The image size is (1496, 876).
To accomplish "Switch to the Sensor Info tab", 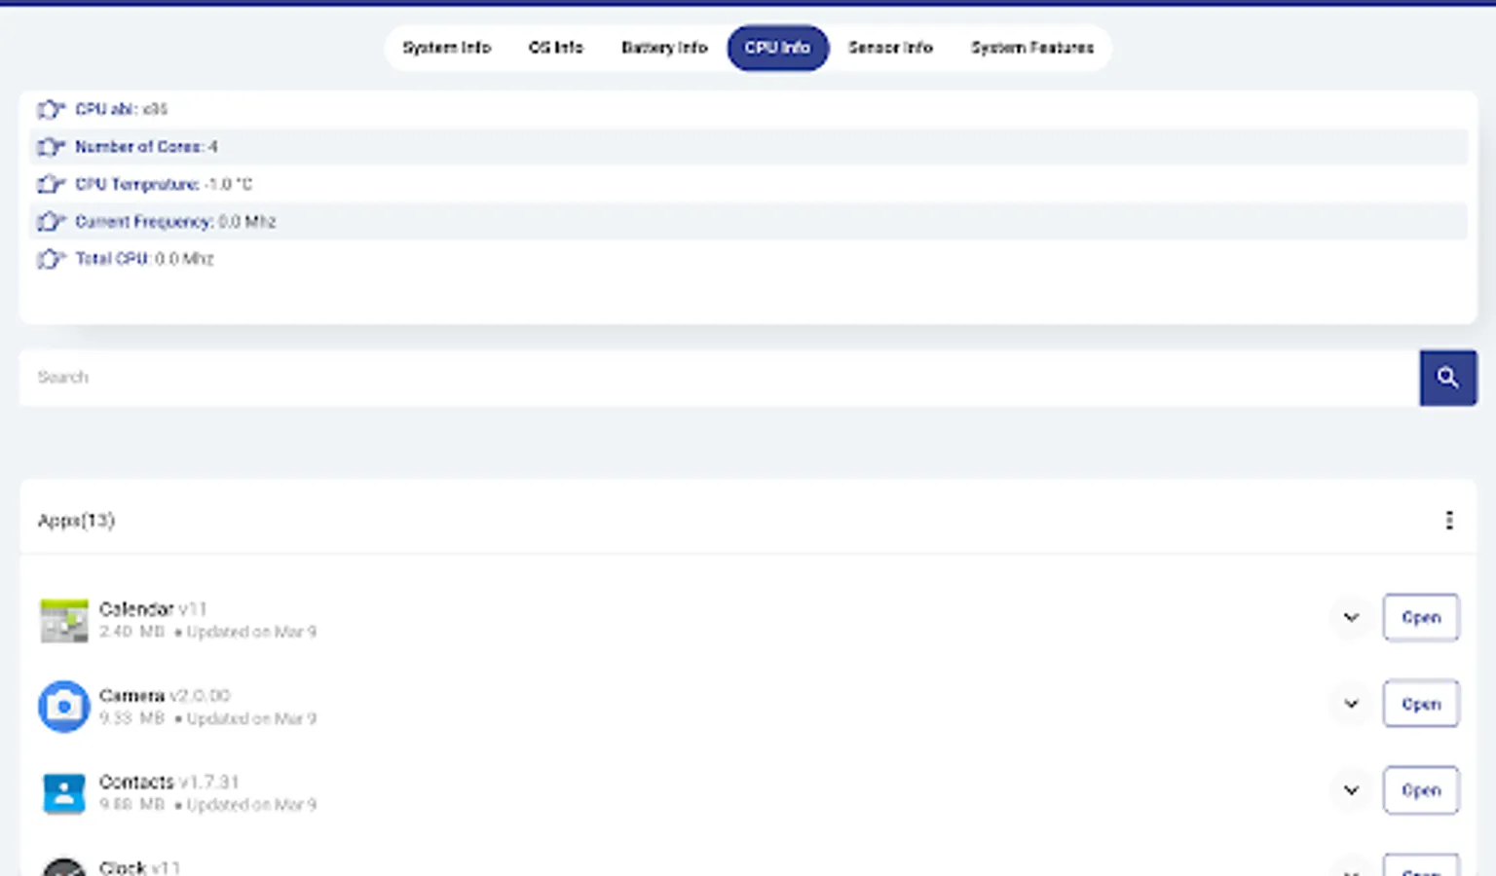I will (890, 47).
